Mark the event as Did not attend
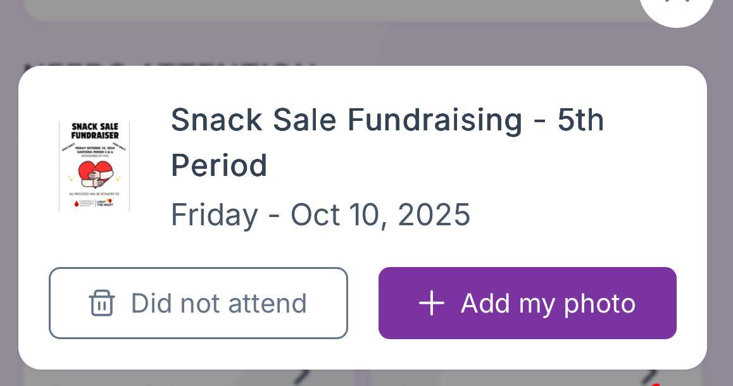733x386 pixels. (198, 303)
